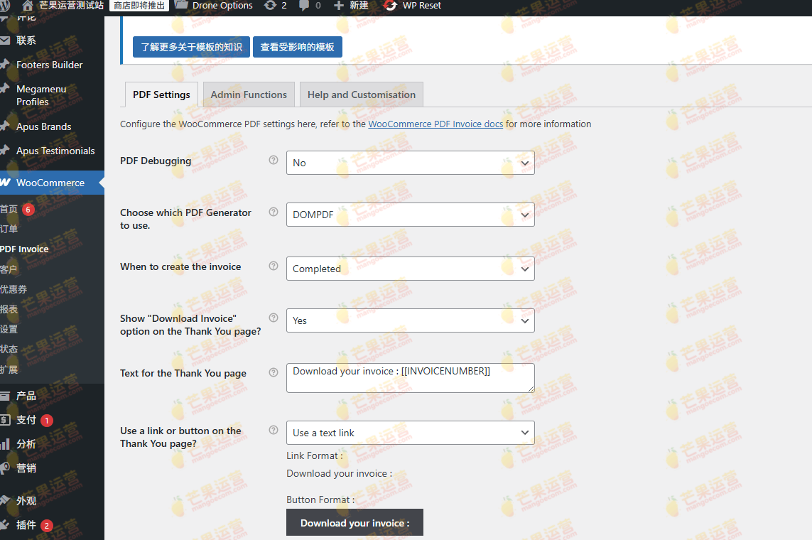
Task: Click the 了解更多关于模板的知识 button
Action: 191,47
